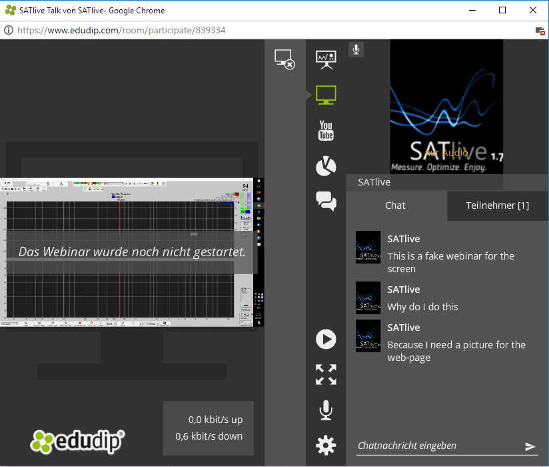
Task: Open the chat bubble panel icon
Action: (x=326, y=201)
